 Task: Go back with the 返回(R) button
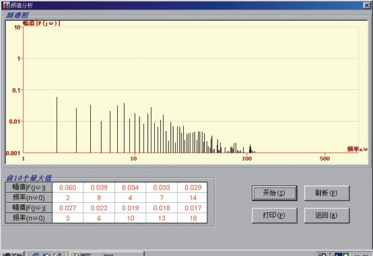[327, 216]
